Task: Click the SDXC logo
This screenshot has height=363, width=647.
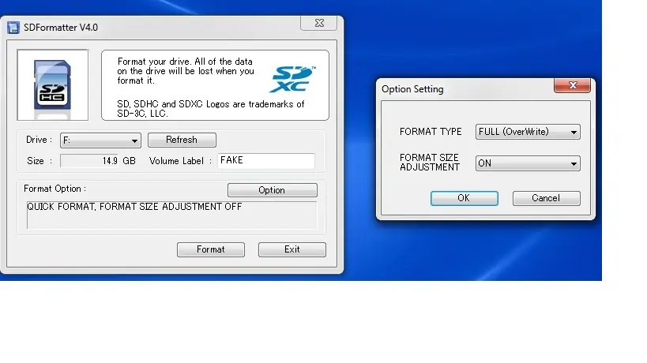Action: (x=292, y=79)
